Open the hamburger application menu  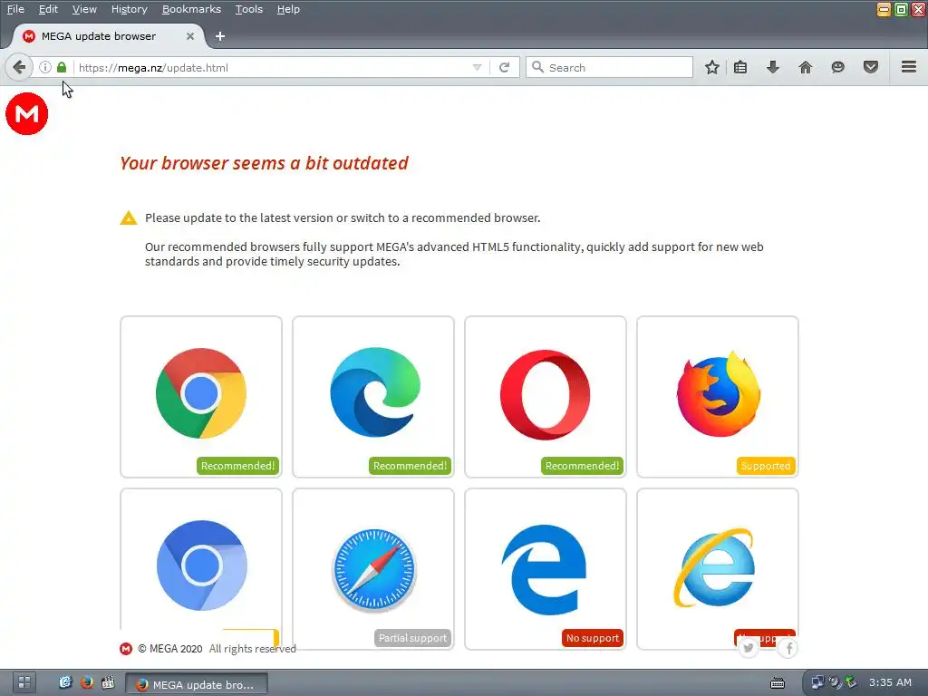point(909,67)
